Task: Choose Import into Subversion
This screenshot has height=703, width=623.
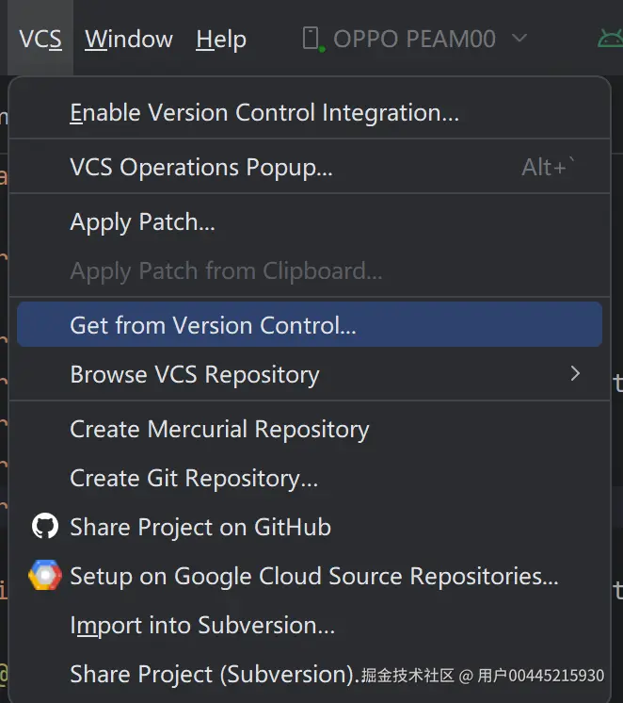Action: [202, 625]
